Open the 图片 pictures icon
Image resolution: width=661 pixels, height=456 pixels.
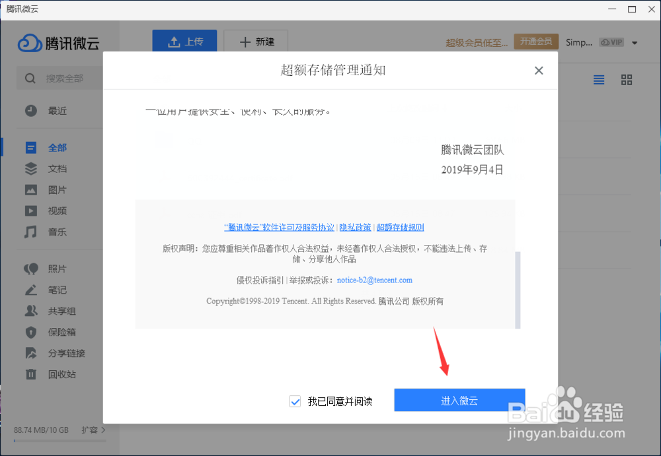point(31,190)
